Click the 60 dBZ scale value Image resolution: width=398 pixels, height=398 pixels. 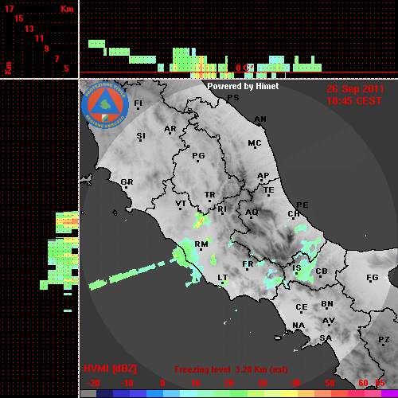click(363, 383)
